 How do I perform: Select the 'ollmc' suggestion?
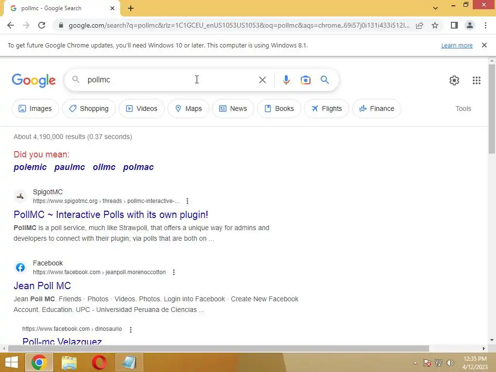point(104,167)
